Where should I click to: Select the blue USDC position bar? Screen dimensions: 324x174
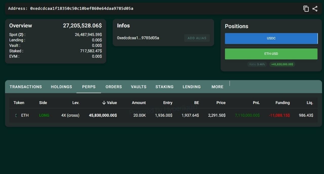(x=271, y=38)
